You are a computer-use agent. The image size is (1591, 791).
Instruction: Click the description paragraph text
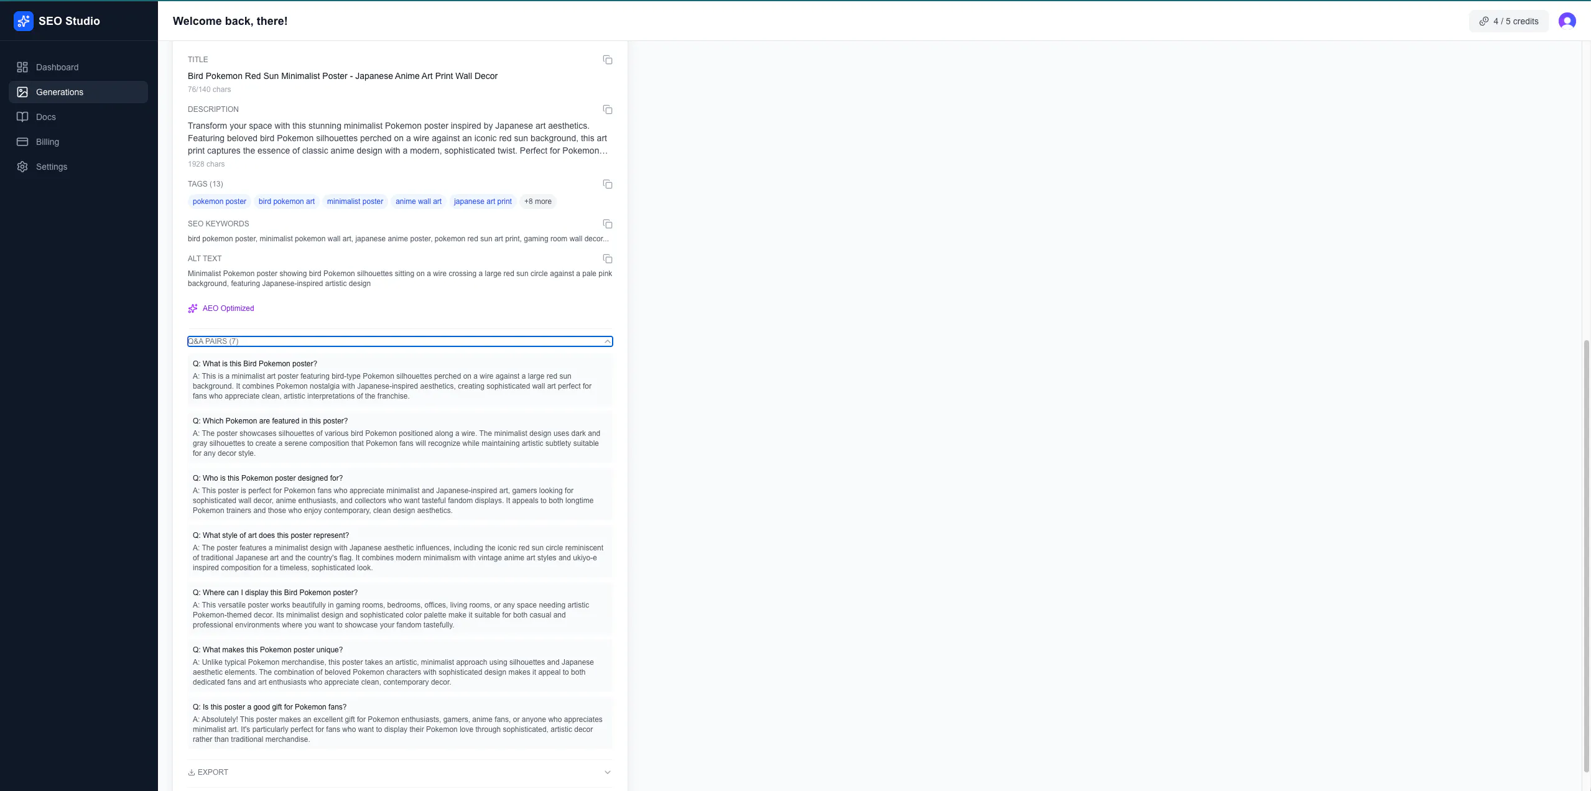point(398,138)
